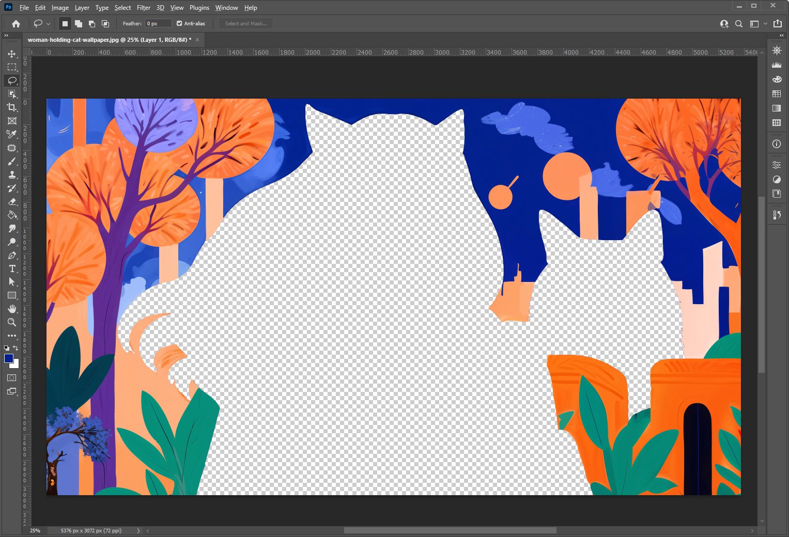This screenshot has width=789, height=537.
Task: Swap foreground and background colors
Action: pos(16,348)
